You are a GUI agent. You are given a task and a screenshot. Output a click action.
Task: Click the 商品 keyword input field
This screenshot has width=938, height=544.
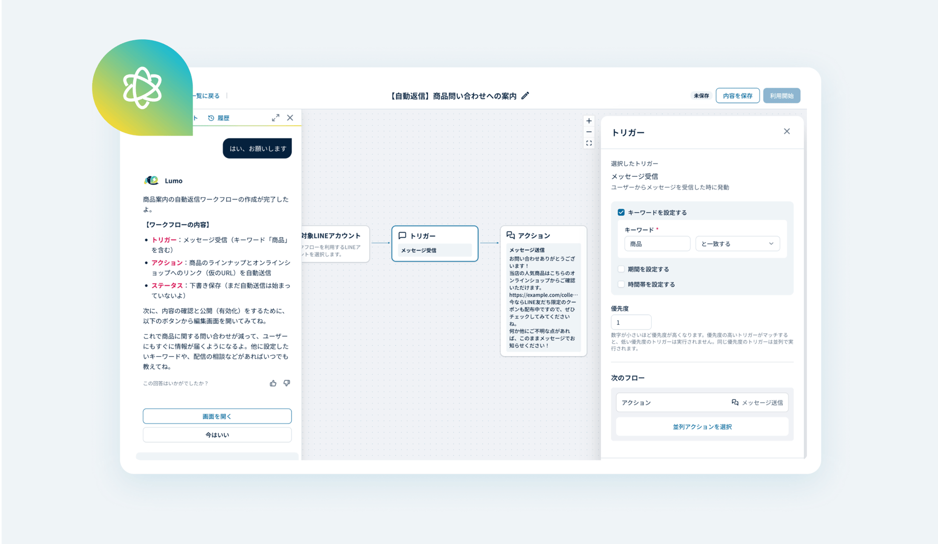657,243
